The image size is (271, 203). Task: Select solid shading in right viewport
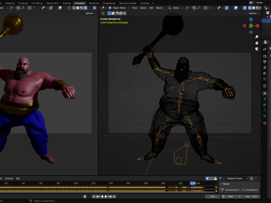(x=253, y=8)
